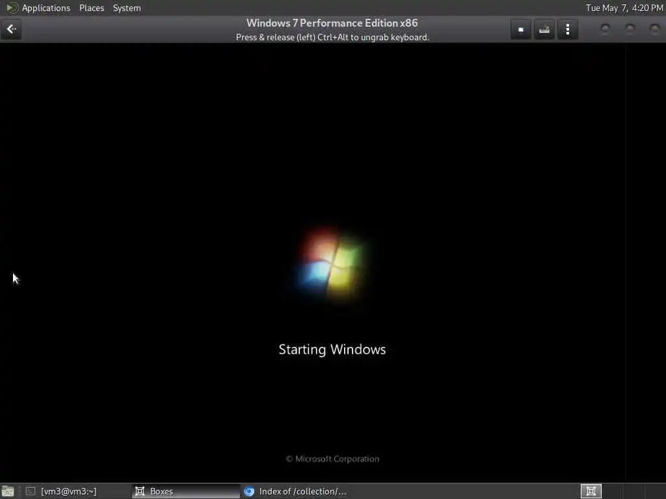Open the Applications menu
The image size is (666, 499).
pos(46,8)
